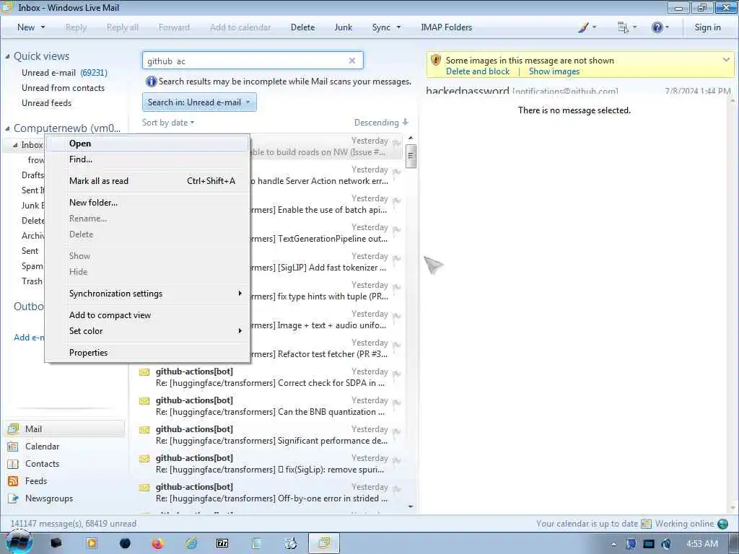This screenshot has width=739, height=554.
Task: Click the volume icon in system tray
Action: point(666,544)
